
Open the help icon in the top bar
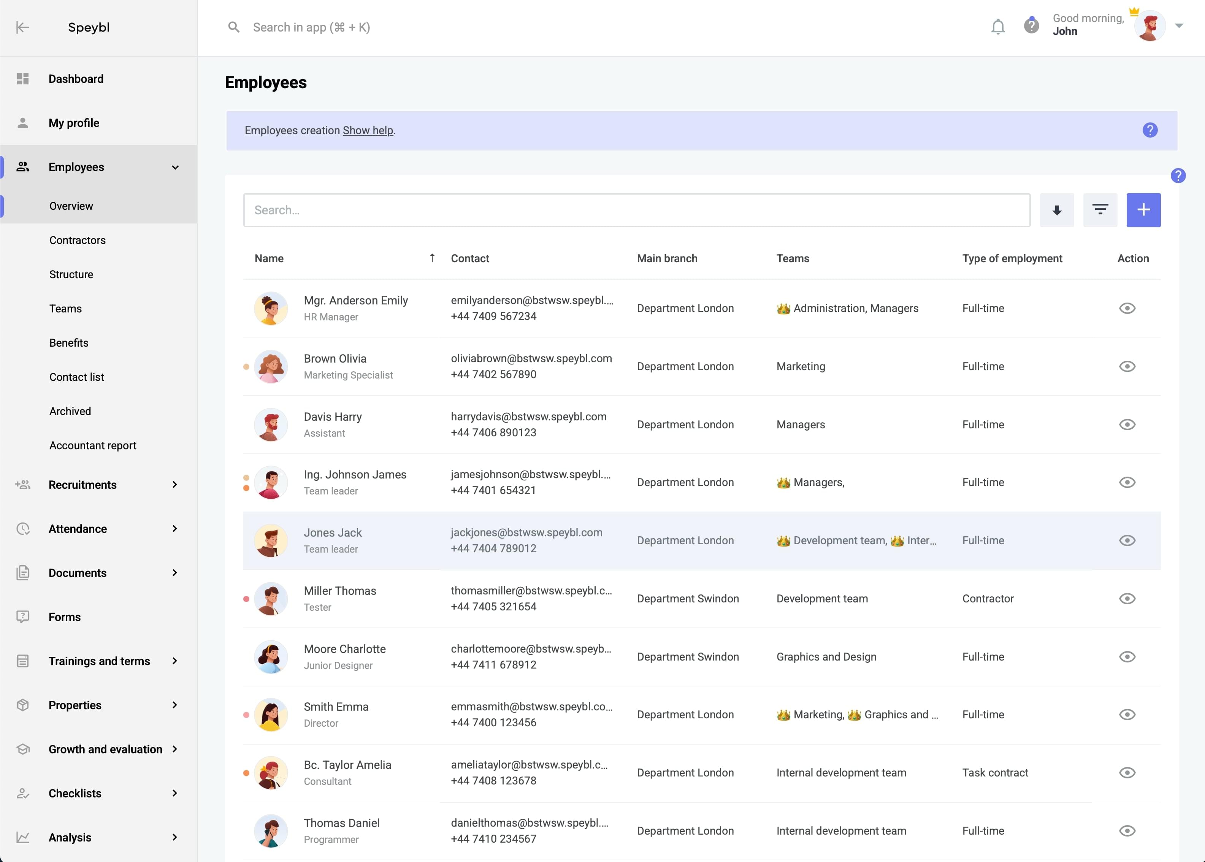pos(1031,25)
